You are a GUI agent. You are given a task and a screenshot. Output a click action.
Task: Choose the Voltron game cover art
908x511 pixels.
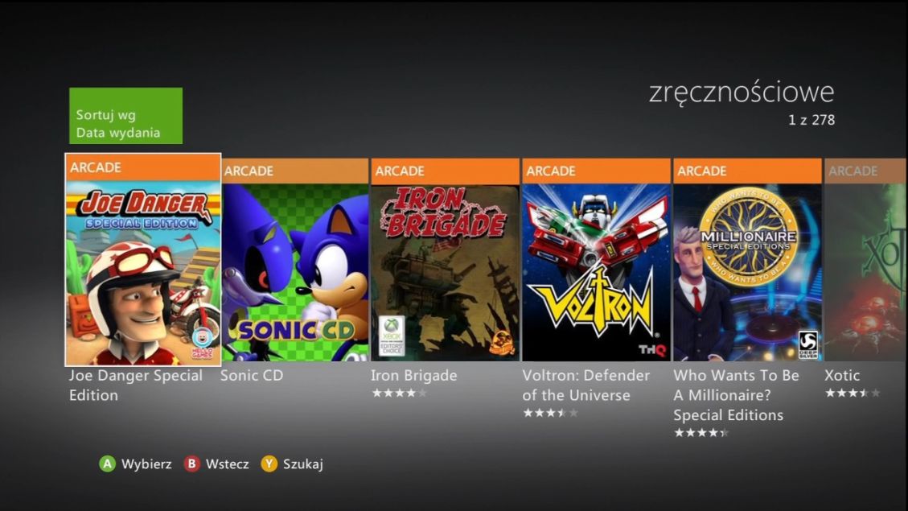(596, 272)
